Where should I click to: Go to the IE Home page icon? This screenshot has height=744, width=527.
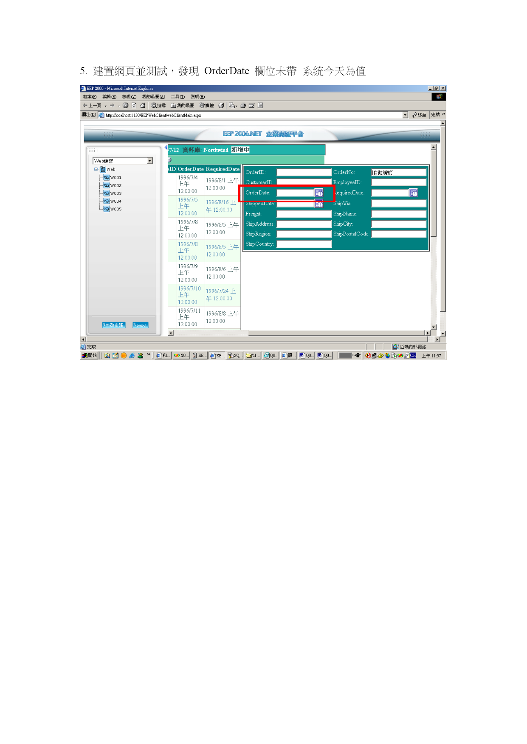click(143, 106)
